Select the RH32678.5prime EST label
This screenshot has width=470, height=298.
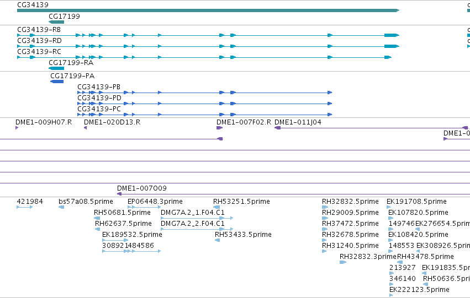(350, 235)
